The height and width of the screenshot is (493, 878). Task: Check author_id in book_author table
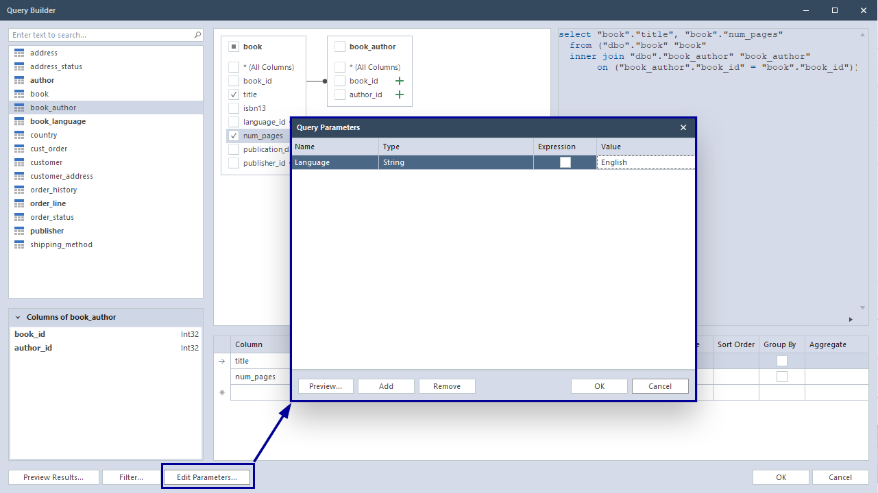click(340, 94)
